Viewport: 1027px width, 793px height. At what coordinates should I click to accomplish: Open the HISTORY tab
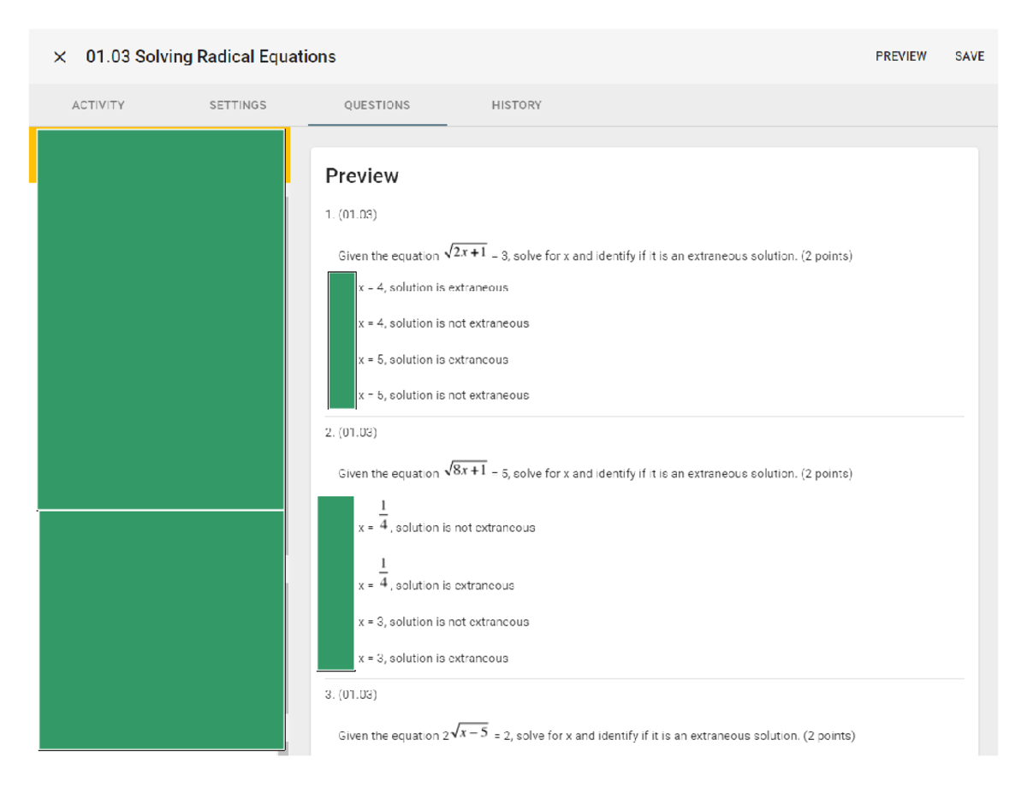[516, 105]
